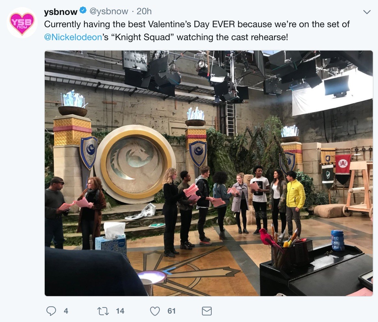Open the YSB now heart profile avatar
The height and width of the screenshot is (322, 378).
(x=22, y=23)
